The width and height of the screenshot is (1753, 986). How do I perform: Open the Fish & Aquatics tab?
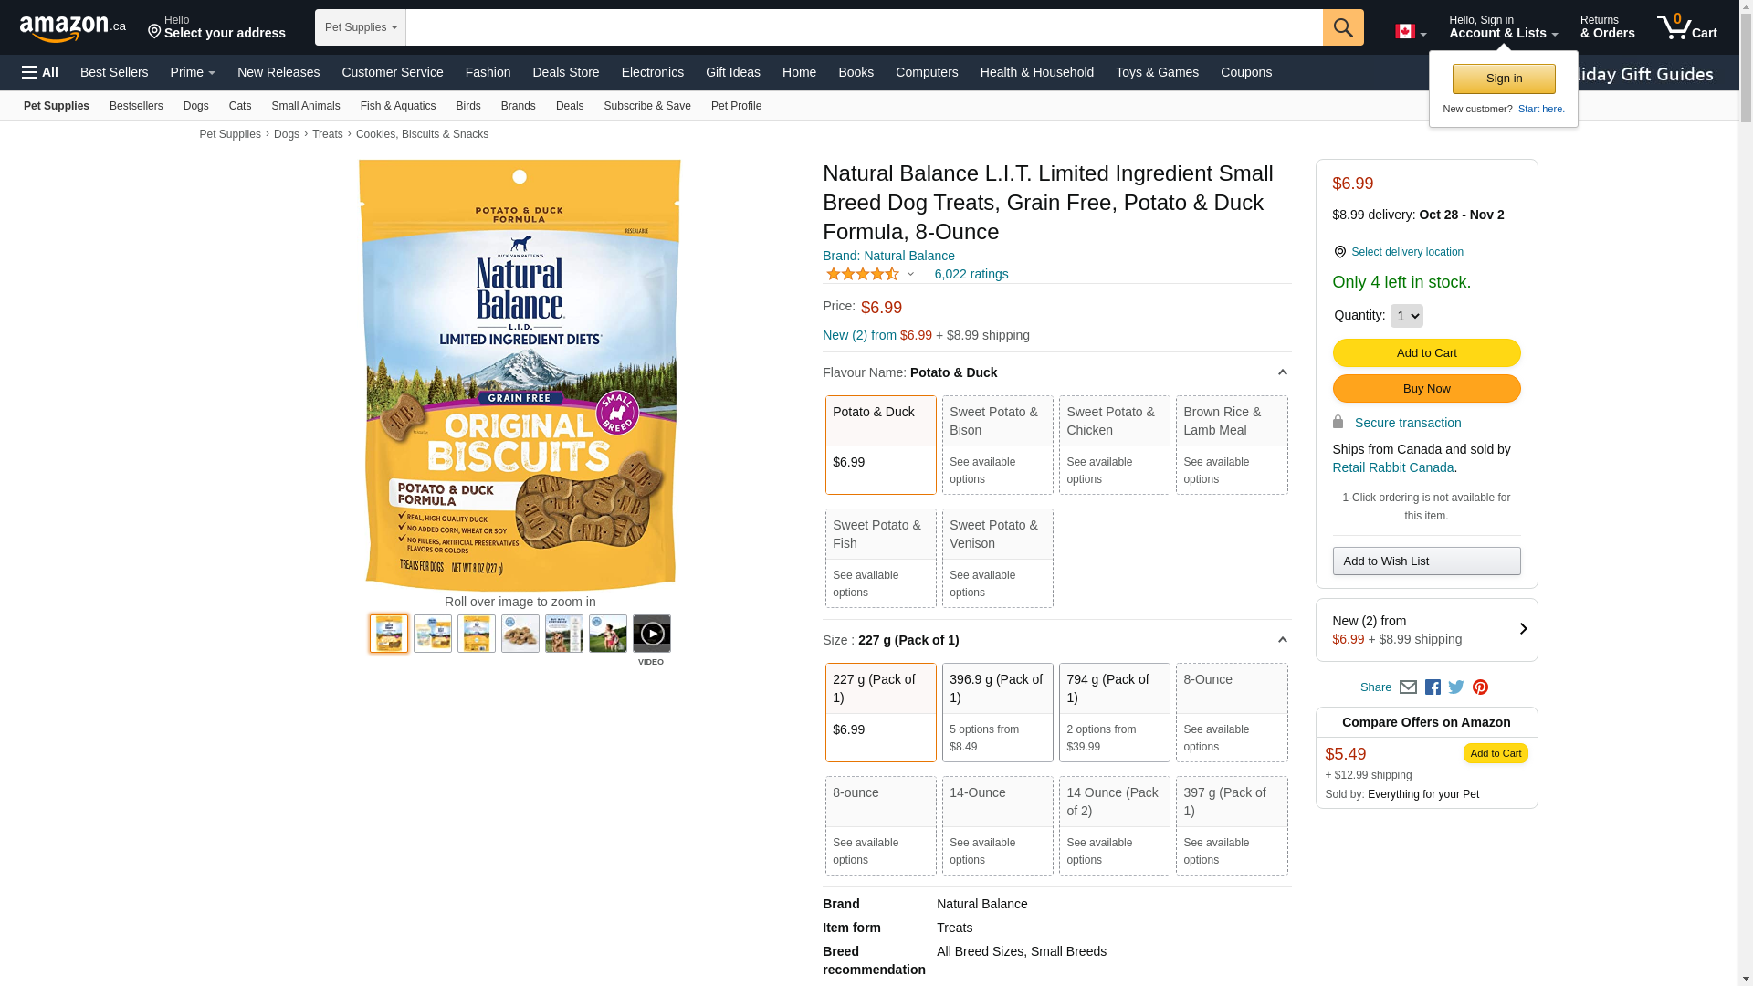tap(397, 106)
